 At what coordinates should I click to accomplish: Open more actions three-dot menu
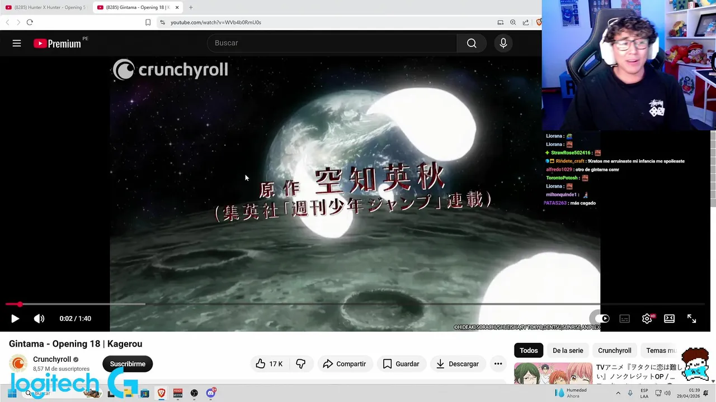pos(498,364)
